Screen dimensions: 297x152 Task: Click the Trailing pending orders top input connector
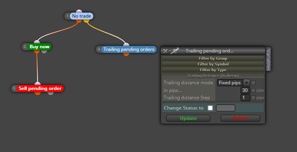click(x=126, y=45)
